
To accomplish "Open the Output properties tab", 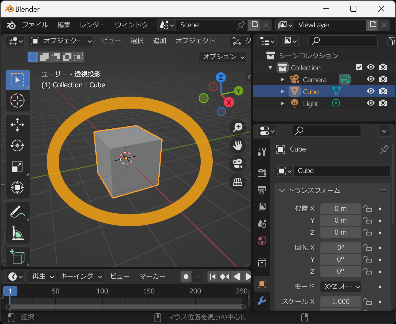I will 262,190.
